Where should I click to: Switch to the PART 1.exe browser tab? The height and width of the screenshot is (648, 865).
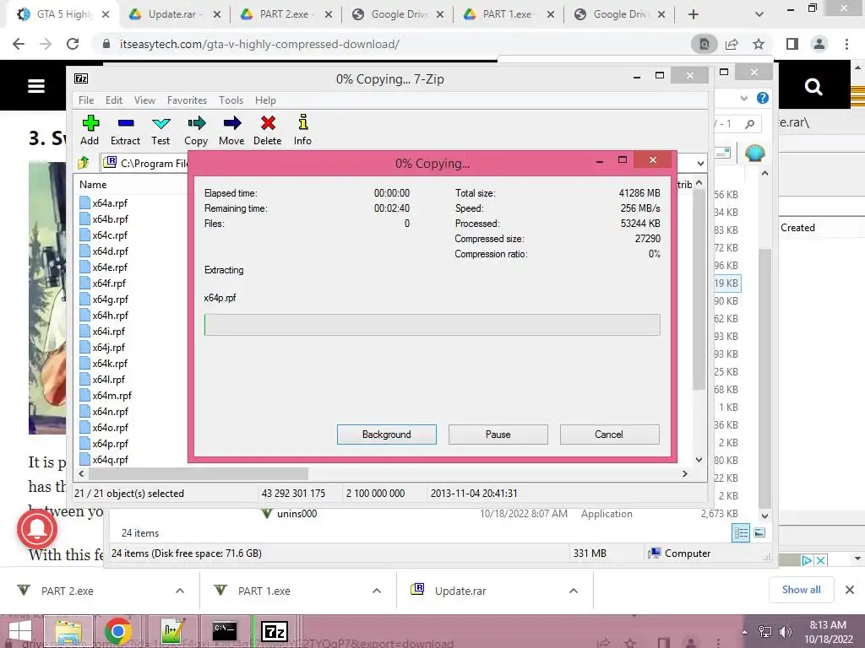point(508,14)
